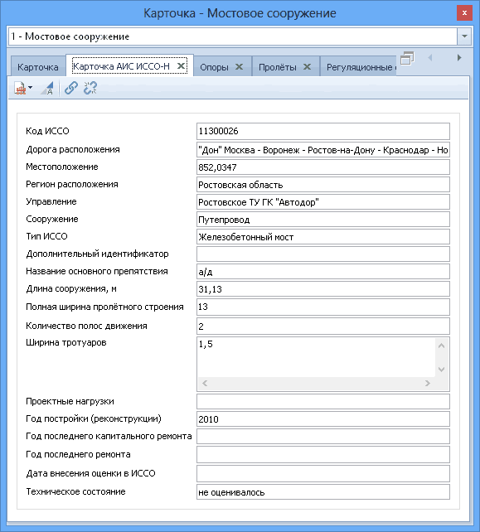The width and height of the screenshot is (480, 532).
Task: Focus the empty 'Дополнительный идентификатор' field
Action: tap(323, 254)
